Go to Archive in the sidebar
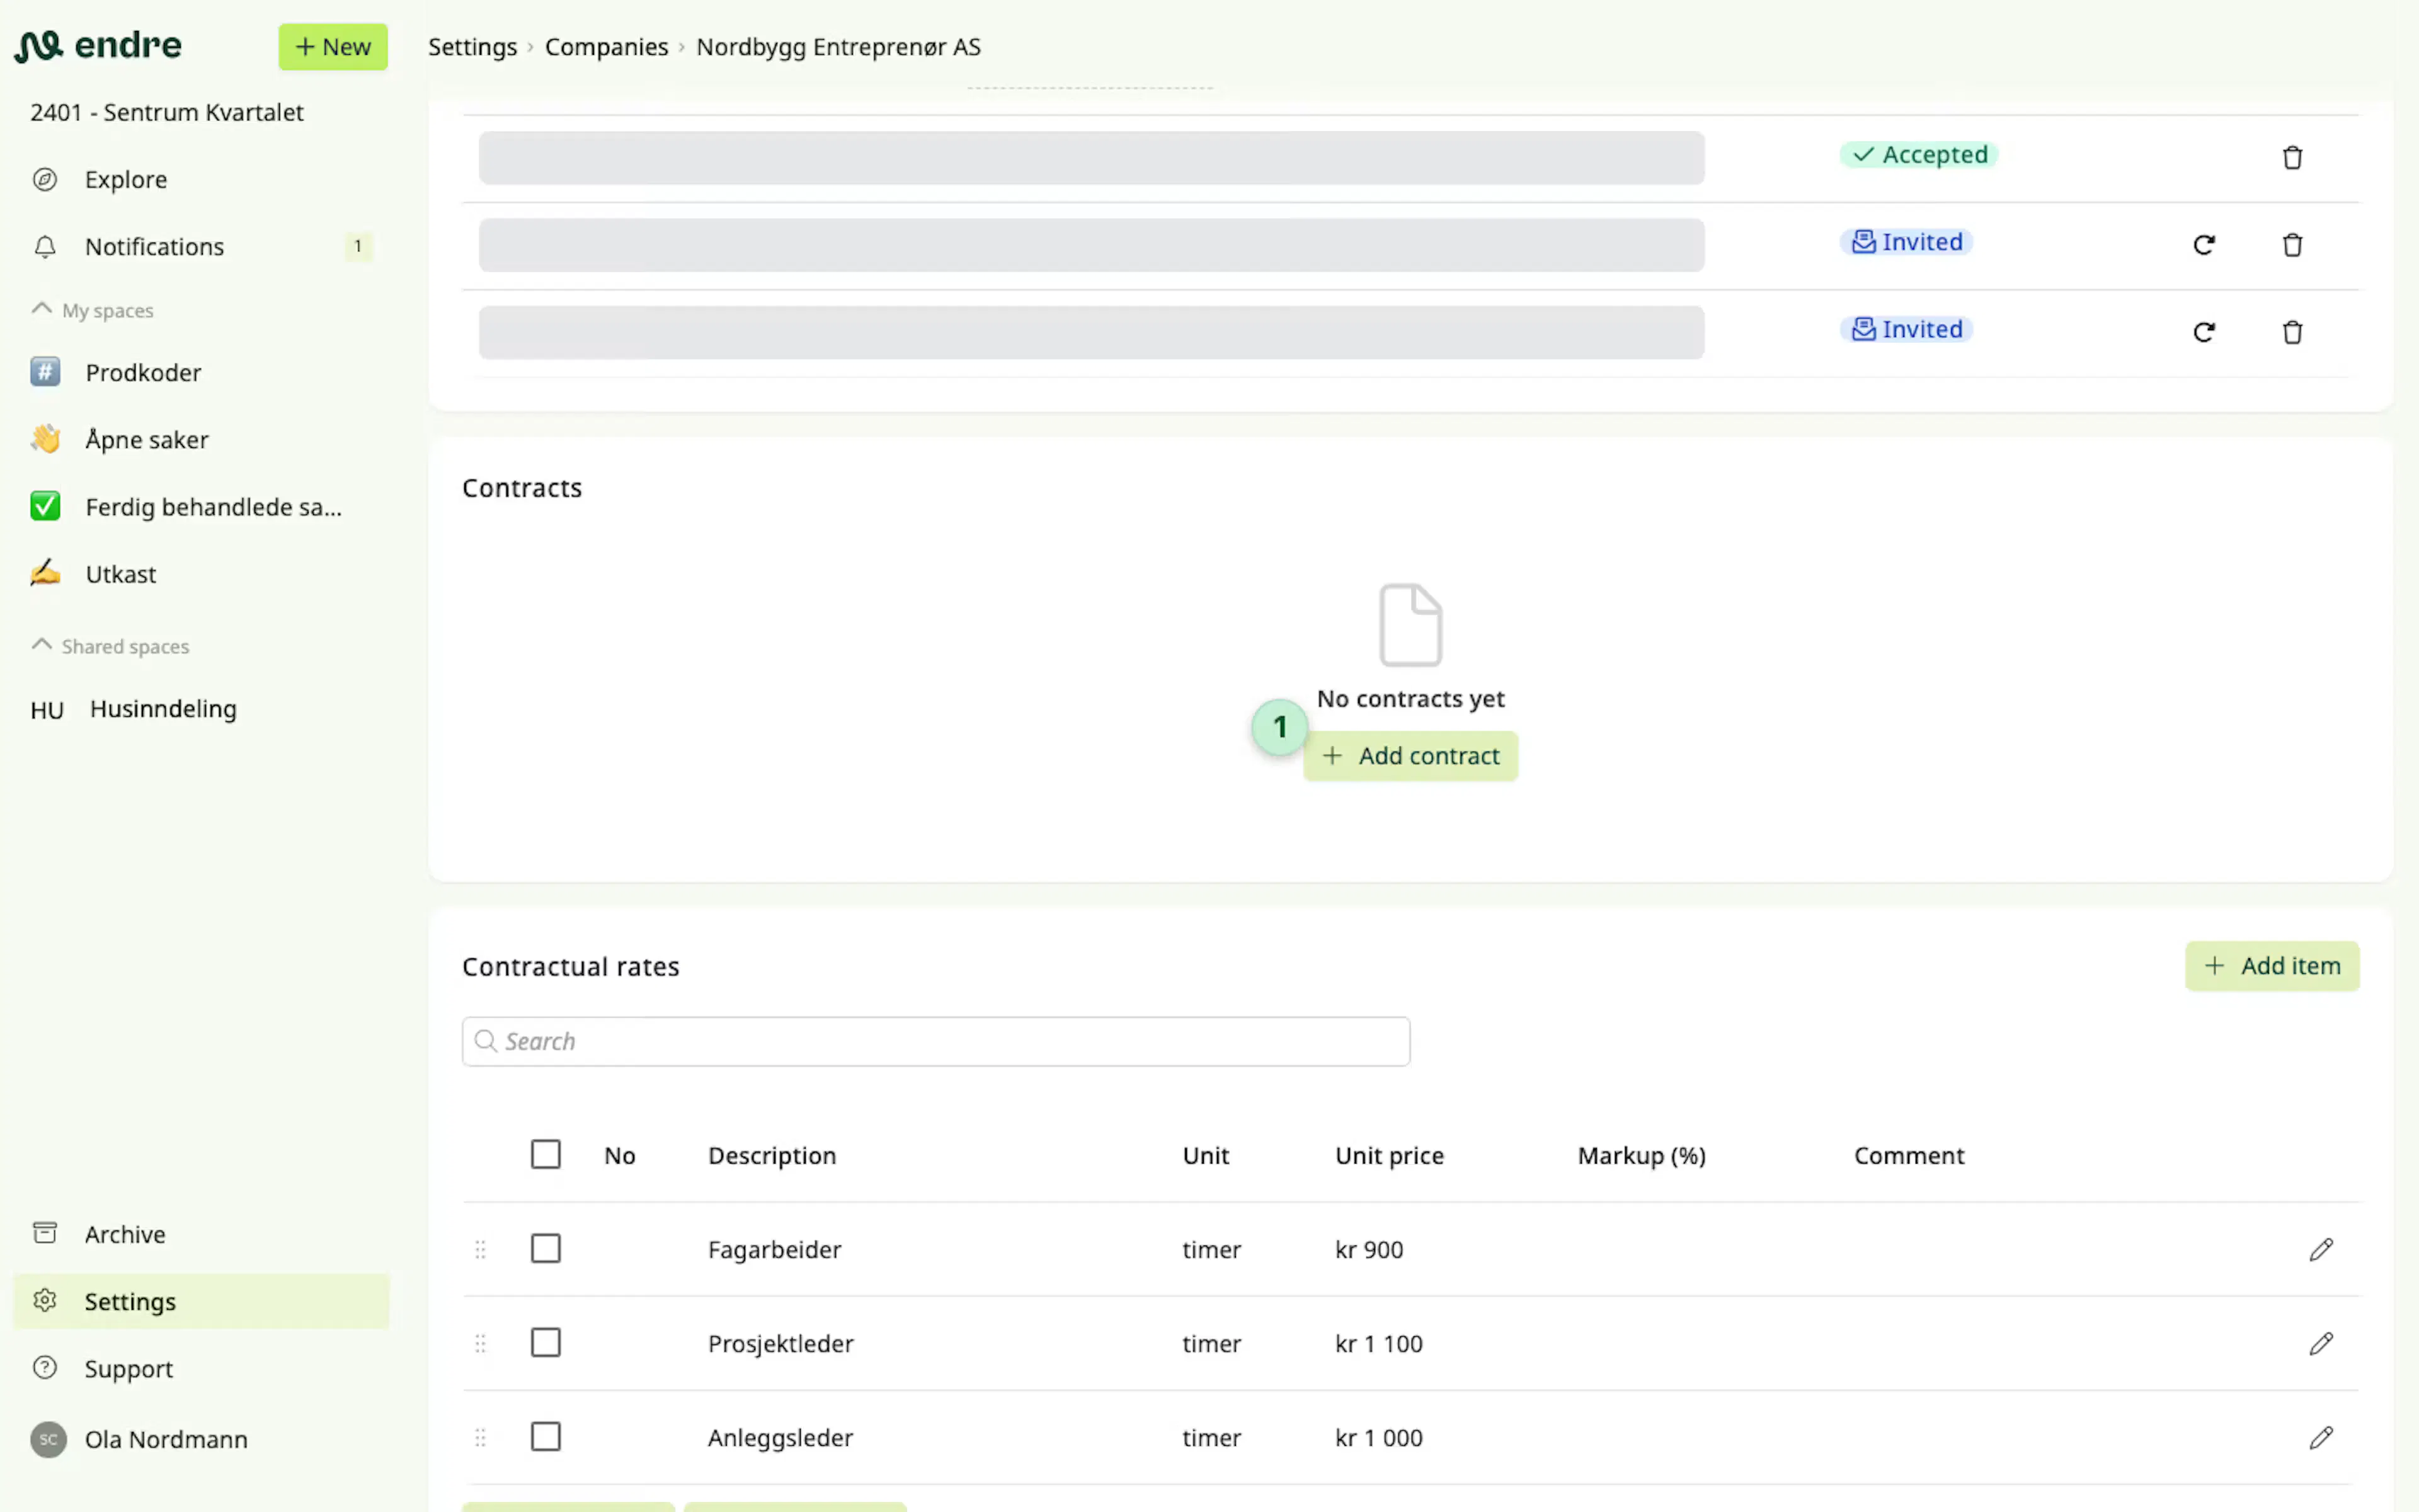This screenshot has width=2419, height=1512. tap(201, 1234)
